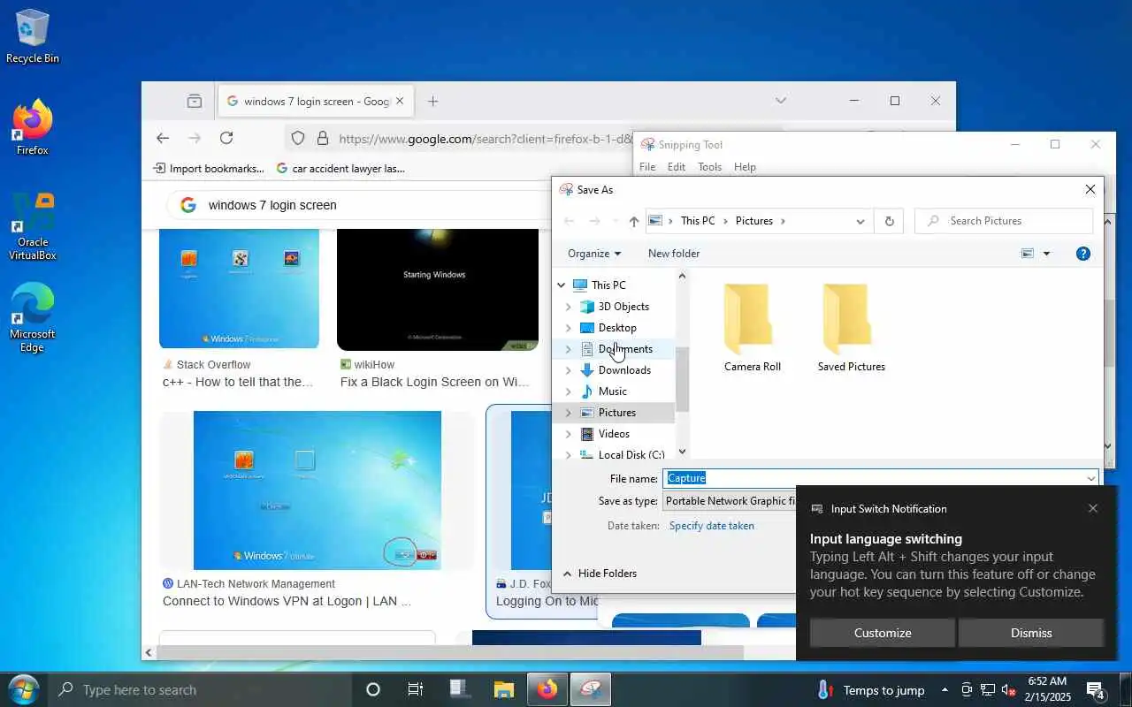The image size is (1132, 707).
Task: Dismiss the input language notification
Action: 1031,633
